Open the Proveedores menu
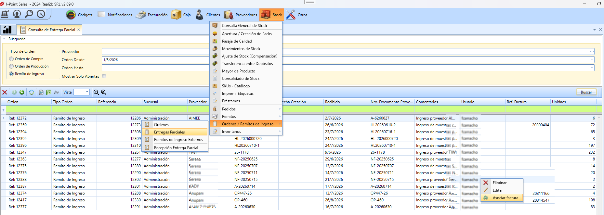Screen dimensions: 604x215 241,15
